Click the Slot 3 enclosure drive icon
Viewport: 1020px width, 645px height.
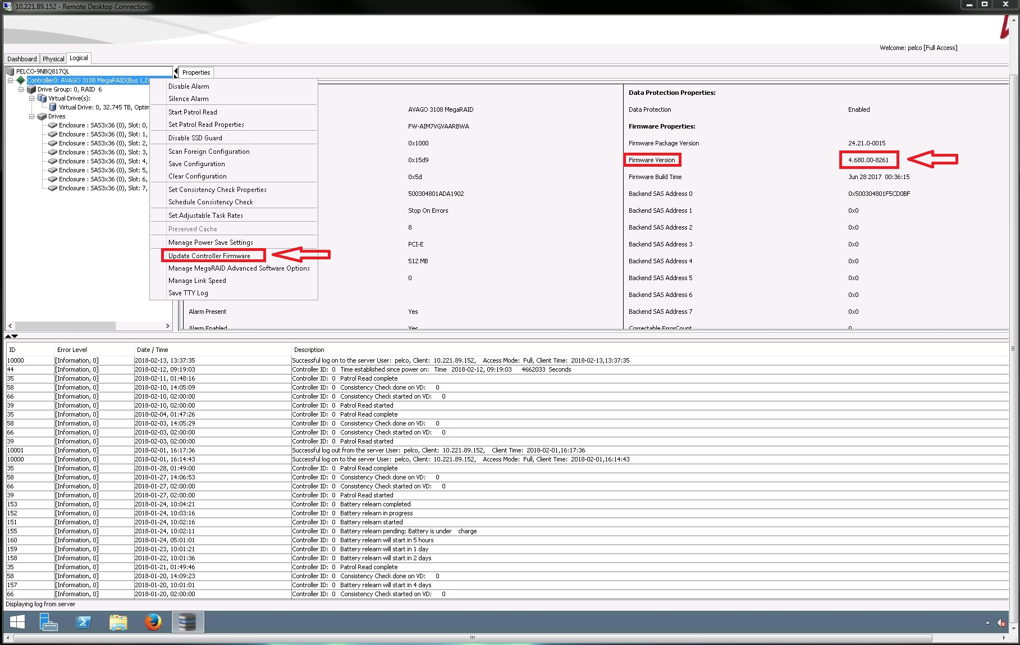(x=53, y=152)
